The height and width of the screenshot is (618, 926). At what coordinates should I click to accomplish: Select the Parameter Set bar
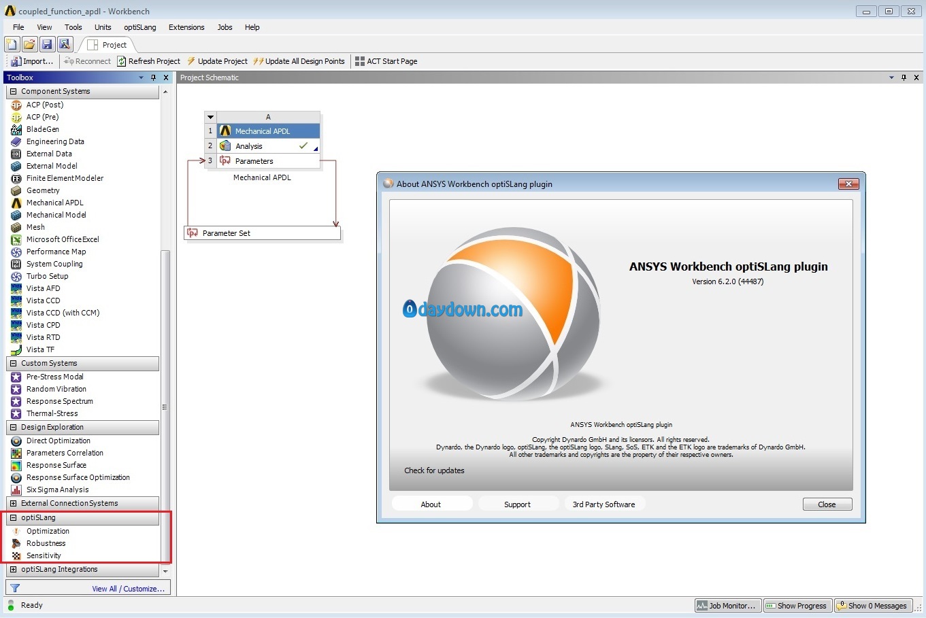coord(263,233)
